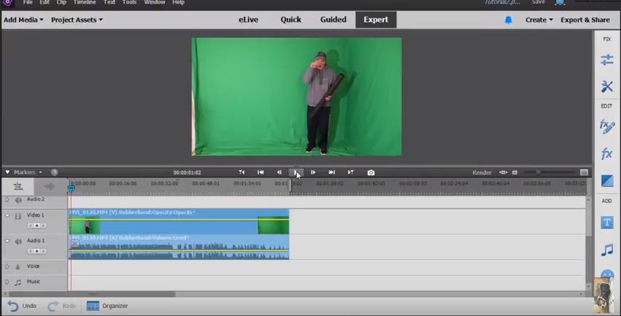
Task: Go to next keyframe on Audio 1
Action: [43, 251]
